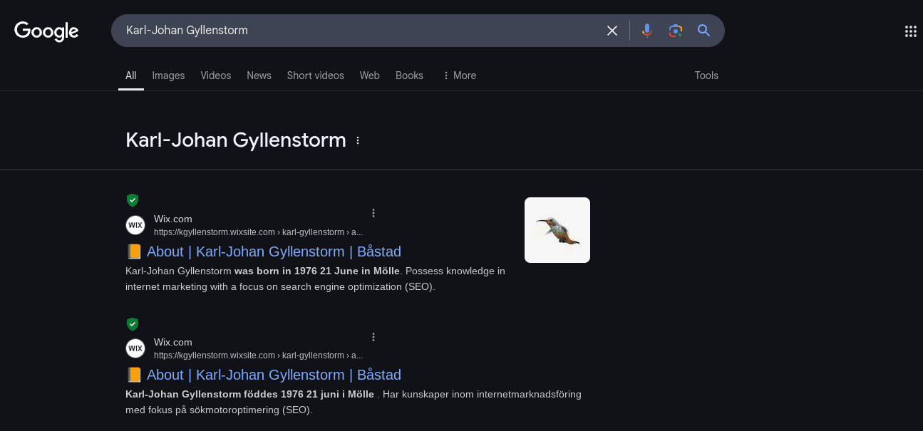This screenshot has height=431, width=923.
Task: Click the hummingbird thumbnail image
Action: pos(557,230)
